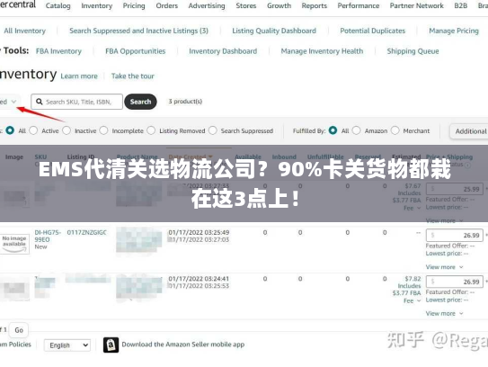This screenshot has height=367, width=488.
Task: Focus the Search SKU, Title, ISBN field
Action: click(x=77, y=102)
